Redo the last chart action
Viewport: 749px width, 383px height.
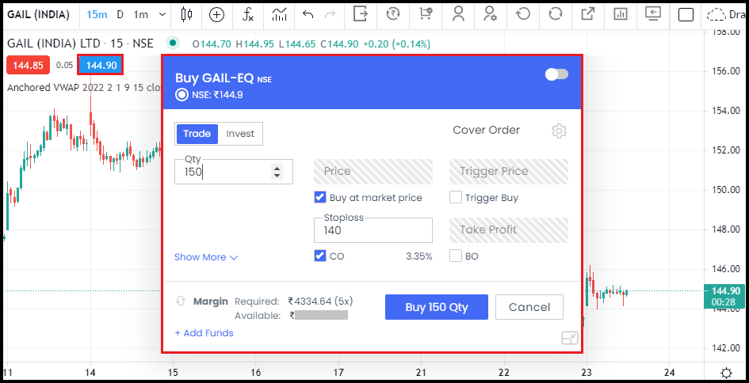tap(330, 14)
